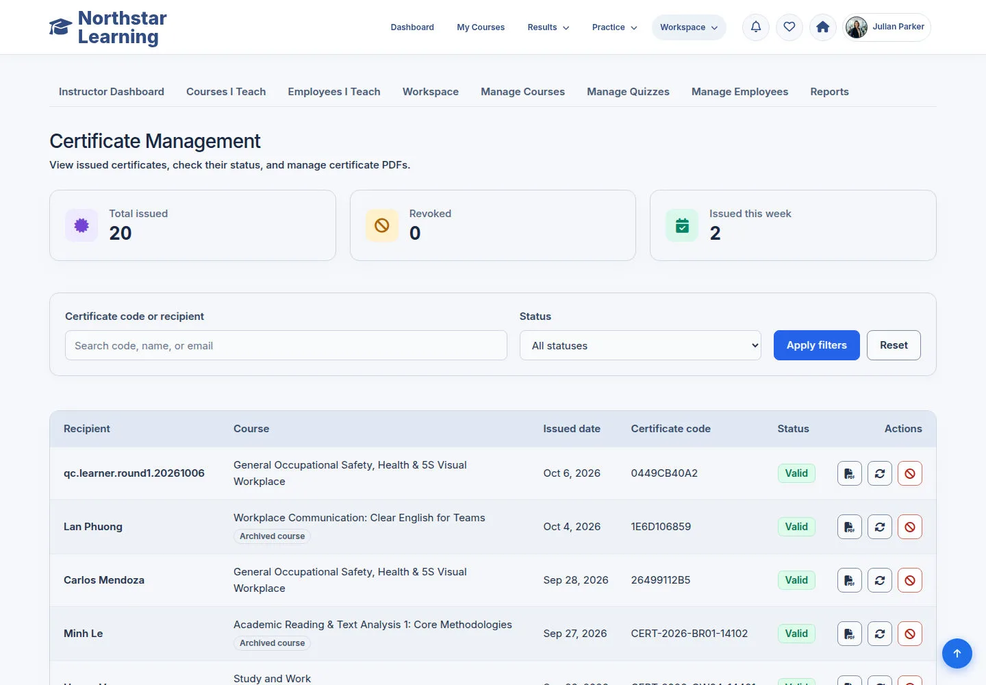Revoke Minh Le's certificate

click(x=910, y=634)
